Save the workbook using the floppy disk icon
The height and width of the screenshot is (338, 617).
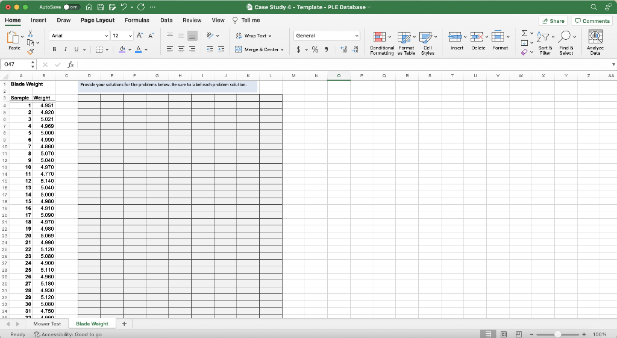pyautogui.click(x=101, y=7)
